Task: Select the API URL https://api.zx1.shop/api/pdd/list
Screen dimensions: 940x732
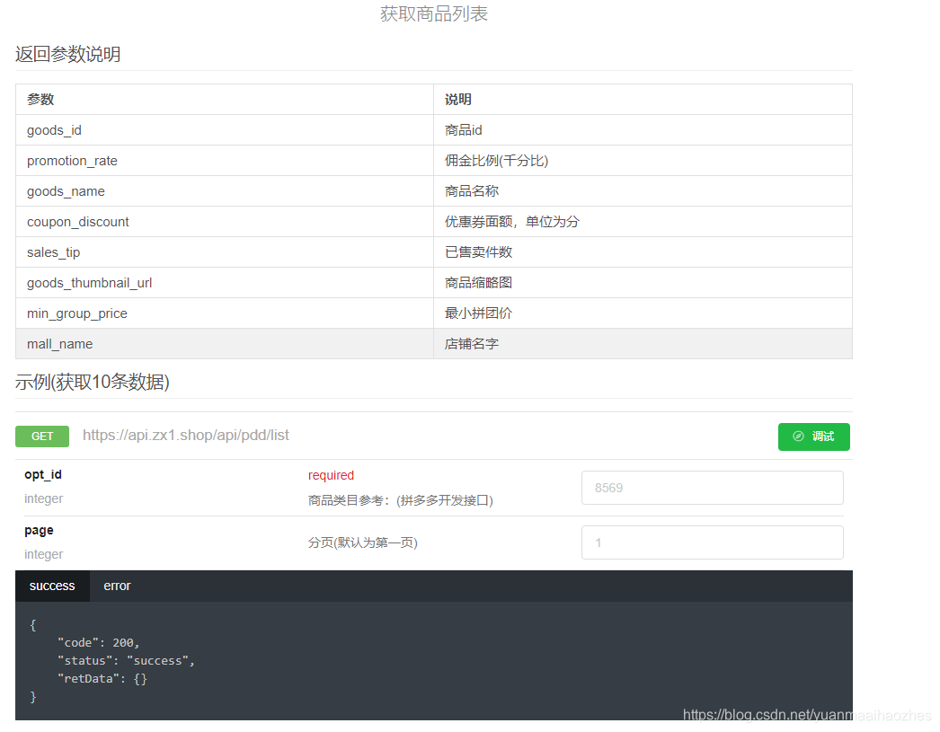Action: tap(186, 436)
